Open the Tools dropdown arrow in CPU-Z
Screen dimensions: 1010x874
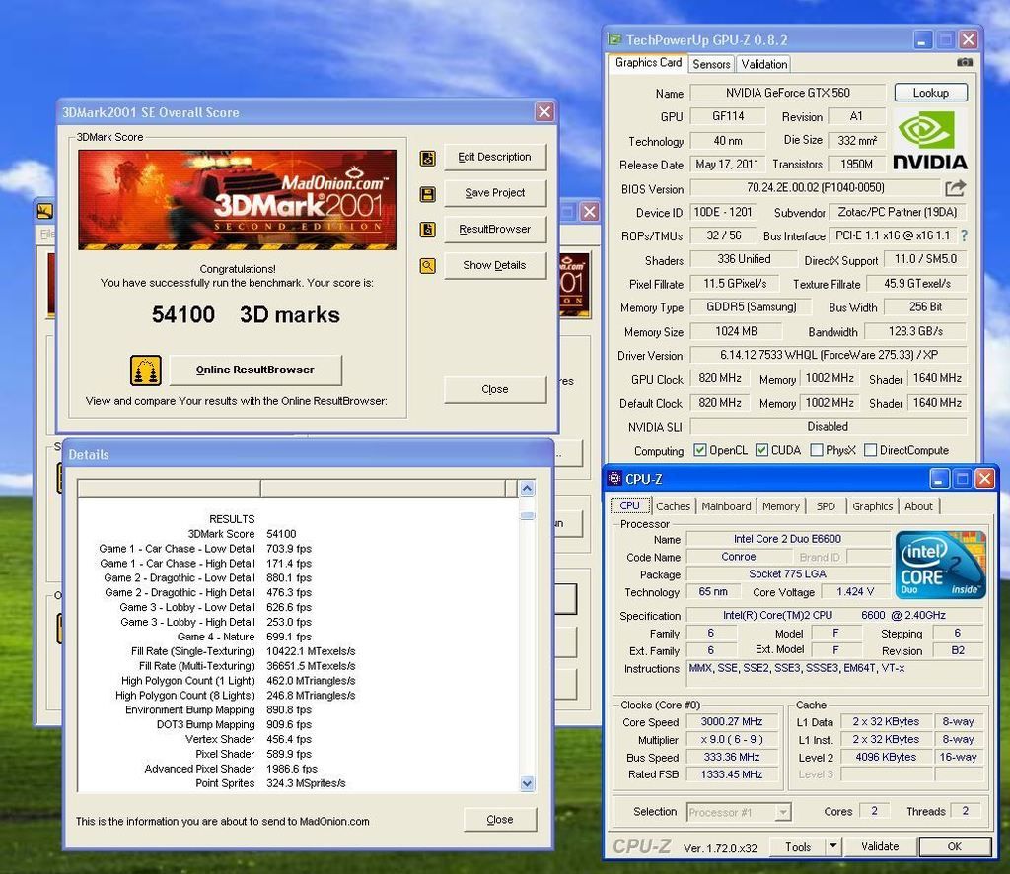[832, 846]
